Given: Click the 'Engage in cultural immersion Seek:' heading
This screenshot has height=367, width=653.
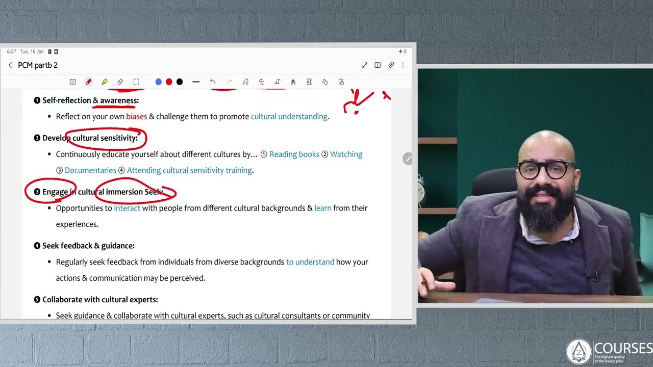Looking at the screenshot, I should pyautogui.click(x=103, y=192).
